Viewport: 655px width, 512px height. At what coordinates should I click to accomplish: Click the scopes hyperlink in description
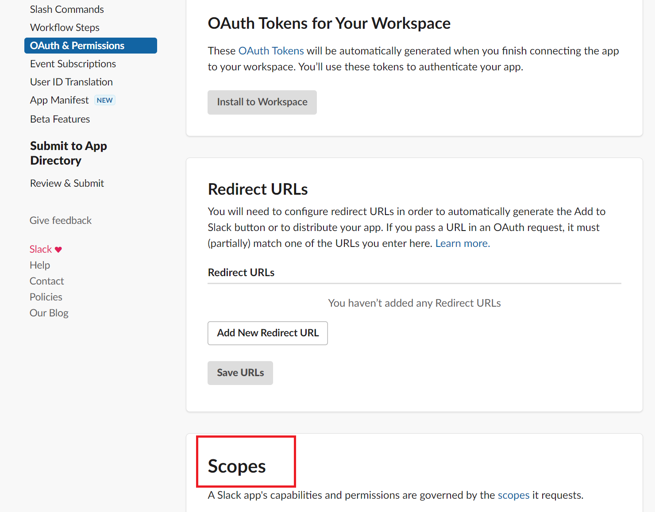click(x=513, y=495)
